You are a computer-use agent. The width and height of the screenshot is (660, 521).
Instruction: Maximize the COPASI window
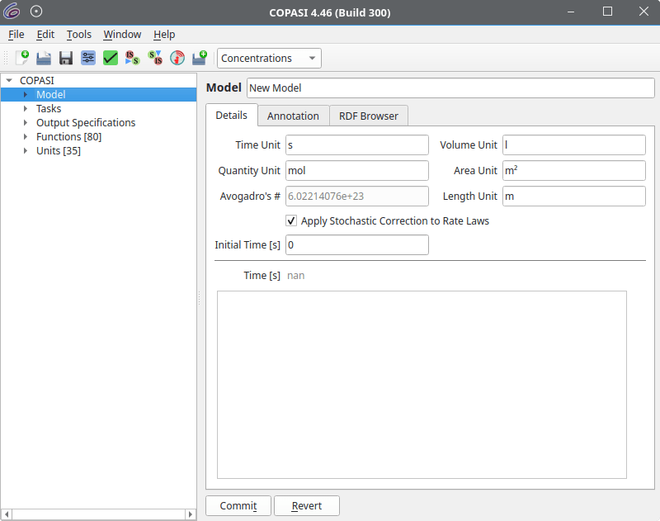[x=607, y=12]
